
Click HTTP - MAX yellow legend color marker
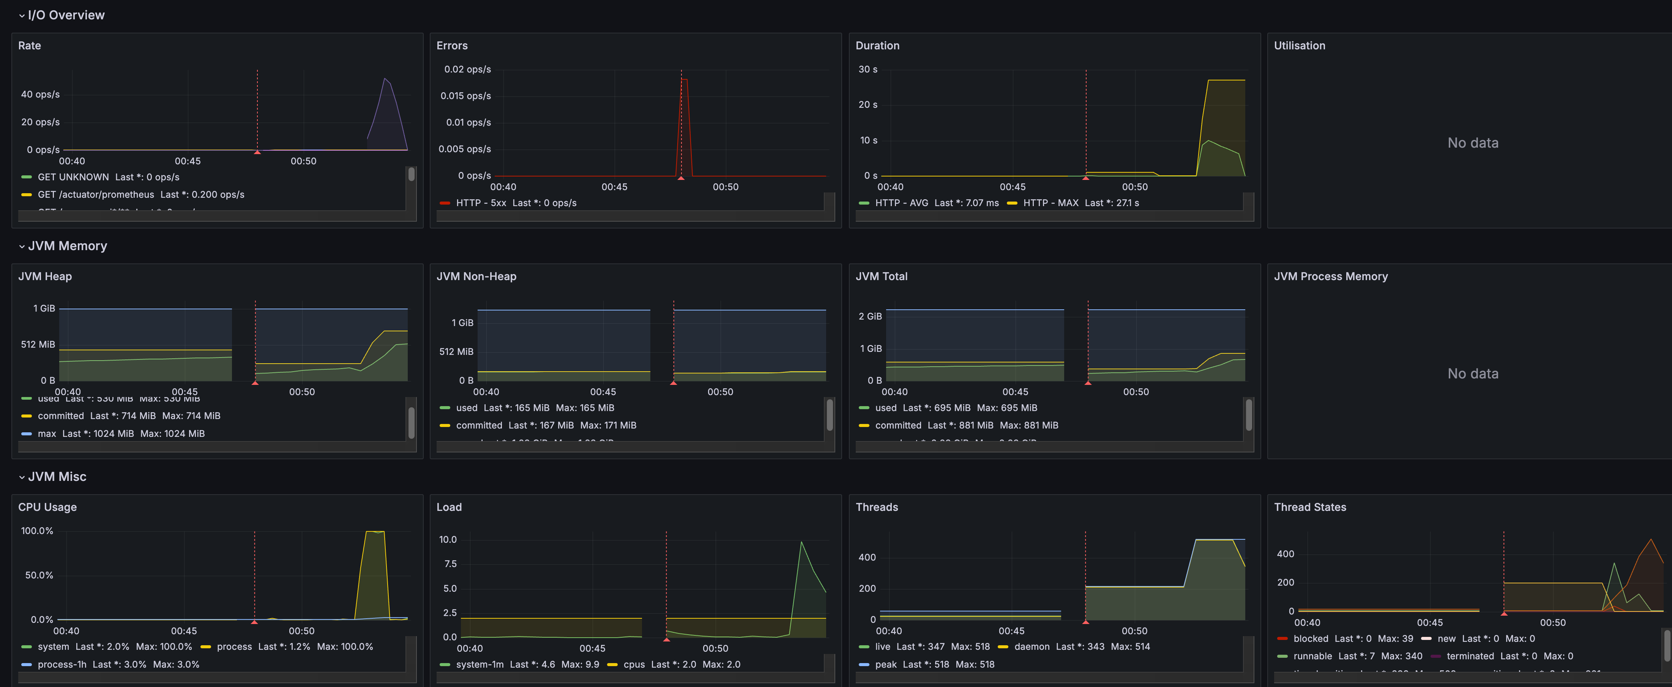click(1011, 203)
